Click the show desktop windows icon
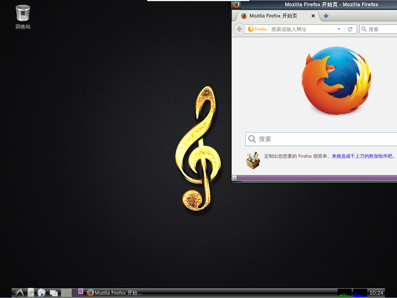The height and width of the screenshot is (298, 397). coord(54,293)
